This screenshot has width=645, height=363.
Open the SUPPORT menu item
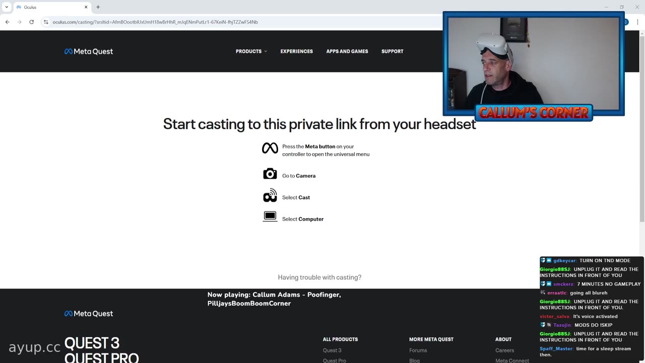[x=393, y=51]
